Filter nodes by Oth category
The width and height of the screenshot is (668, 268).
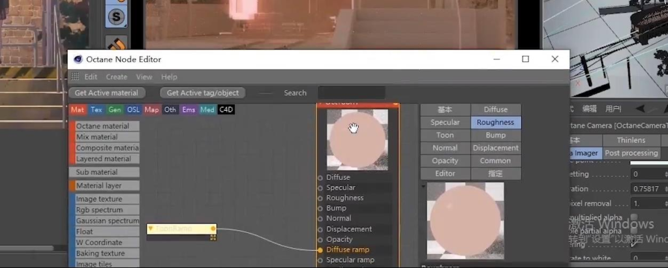pos(170,110)
